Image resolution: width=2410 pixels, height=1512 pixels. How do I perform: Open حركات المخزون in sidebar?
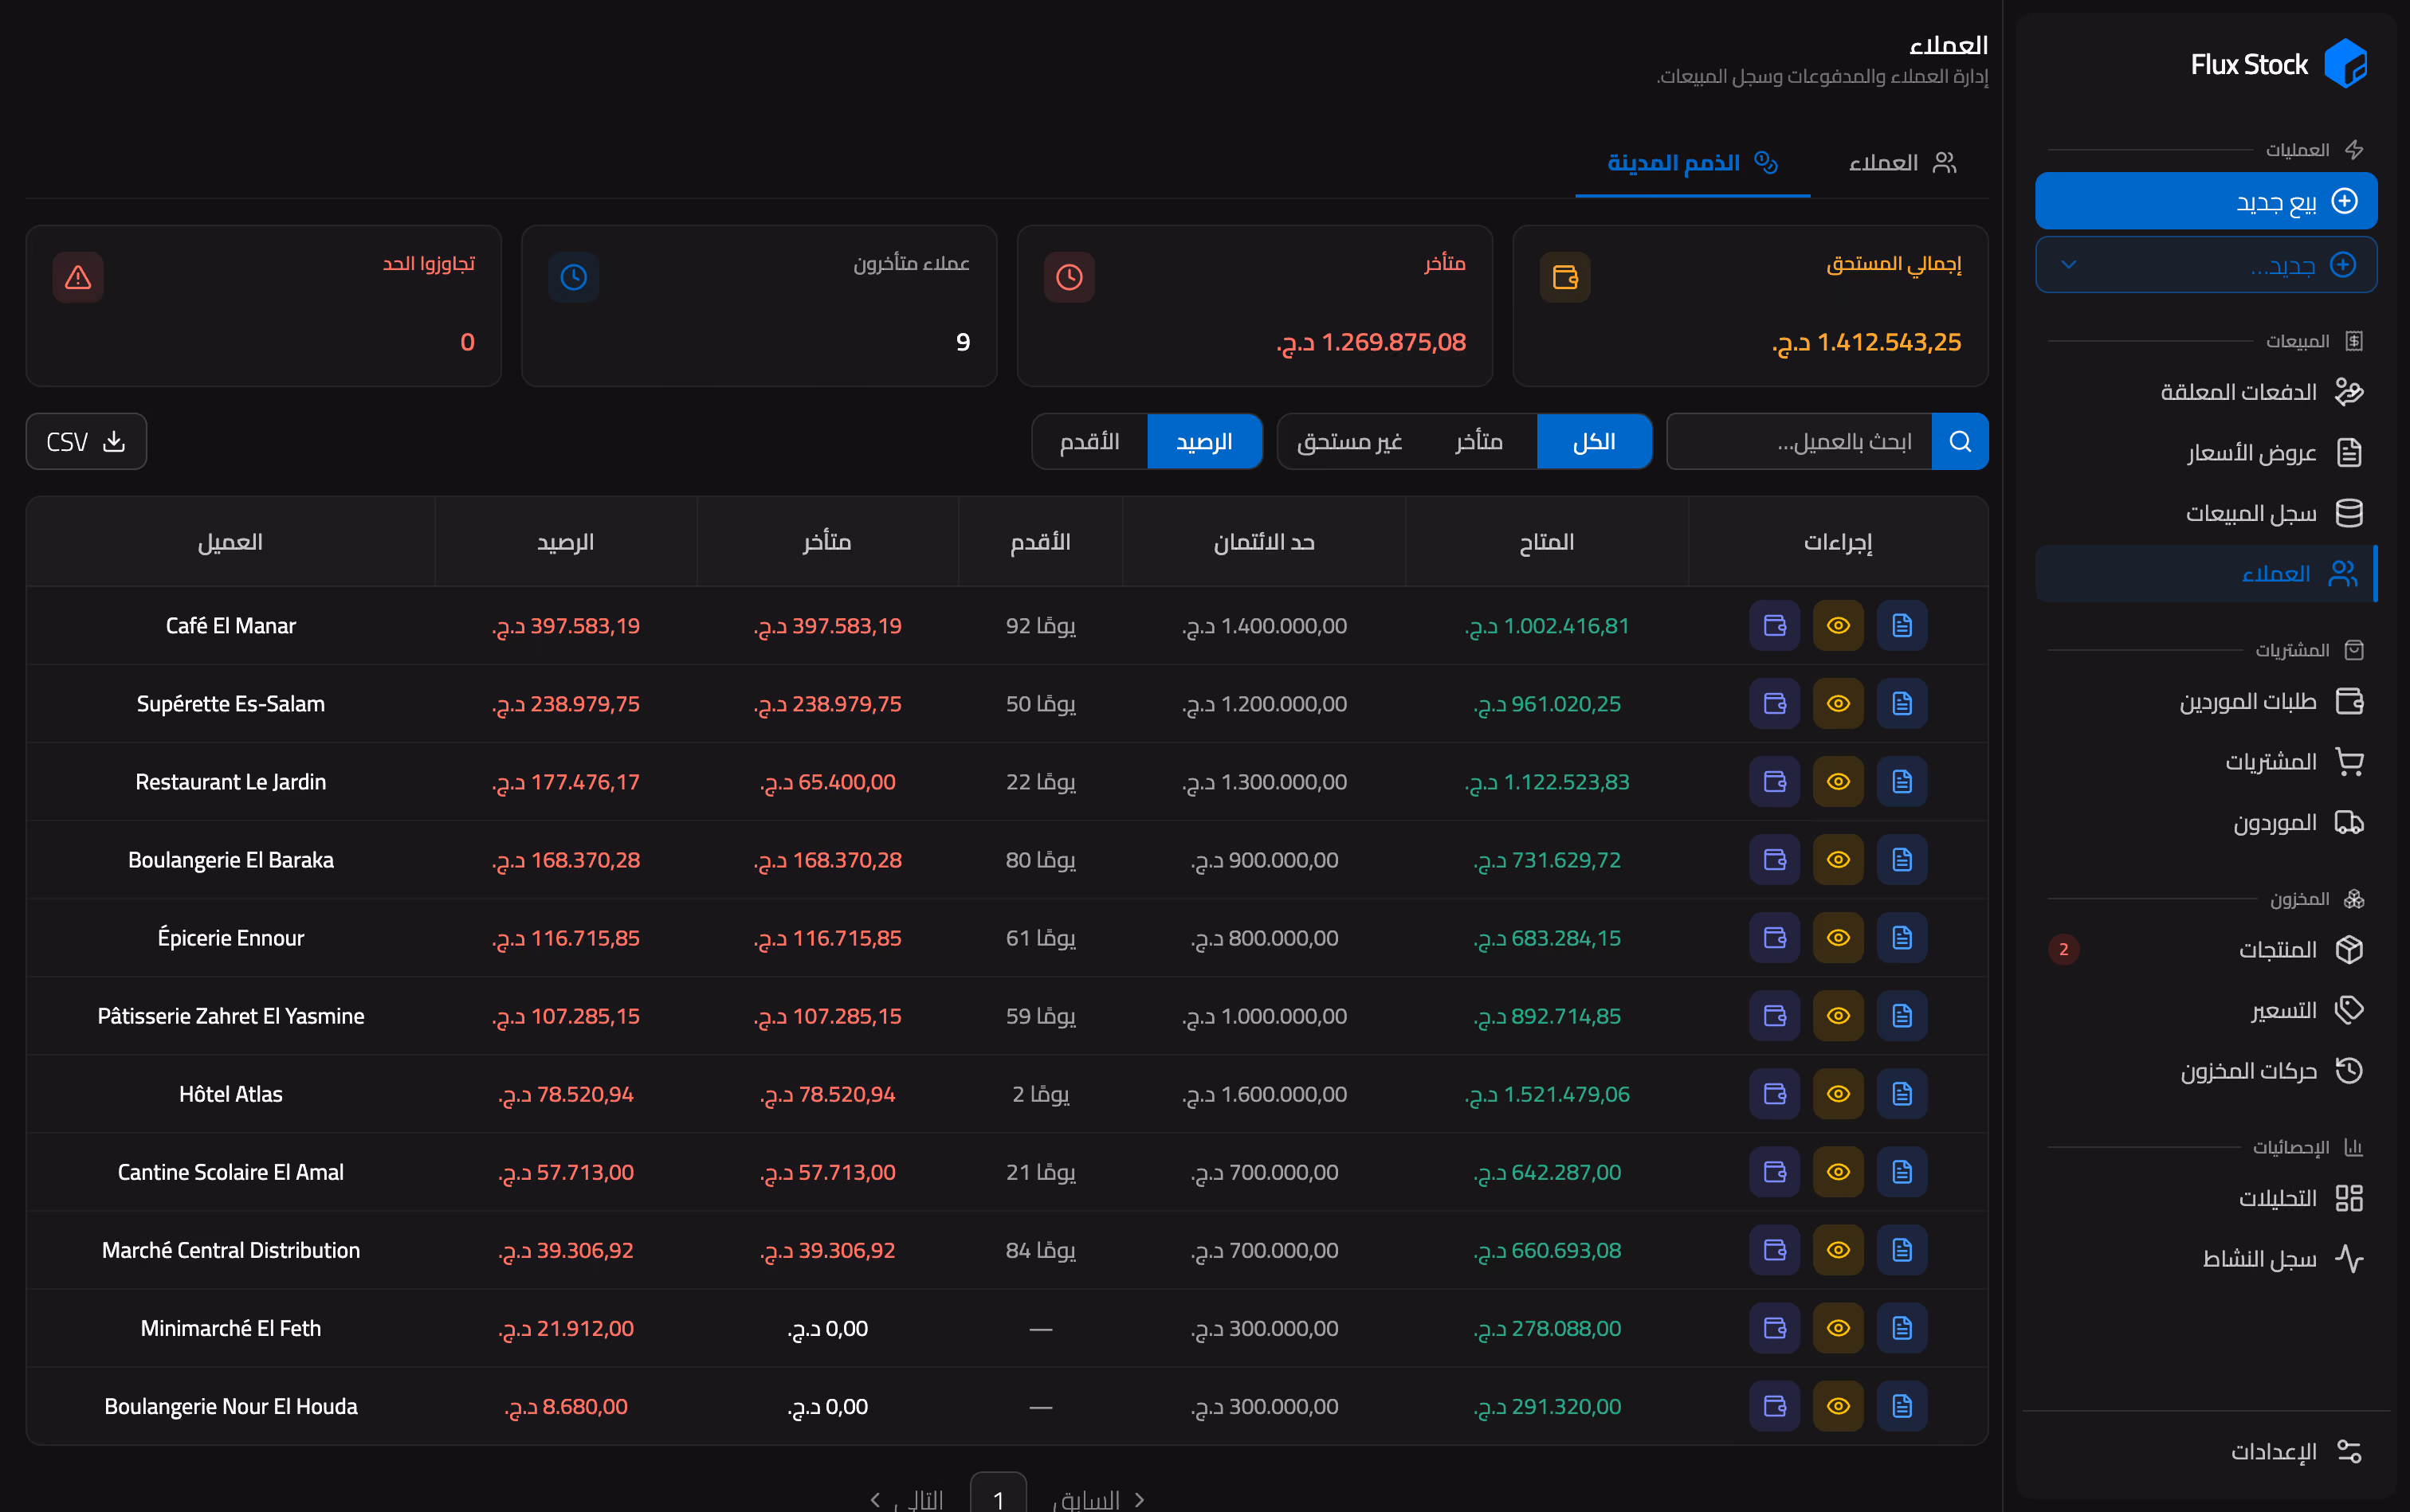click(2206, 1071)
